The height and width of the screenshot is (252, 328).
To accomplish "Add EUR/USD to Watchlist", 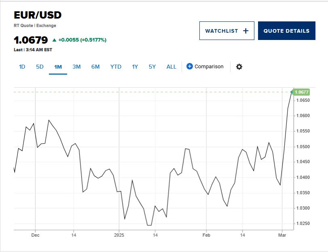I will (x=226, y=31).
